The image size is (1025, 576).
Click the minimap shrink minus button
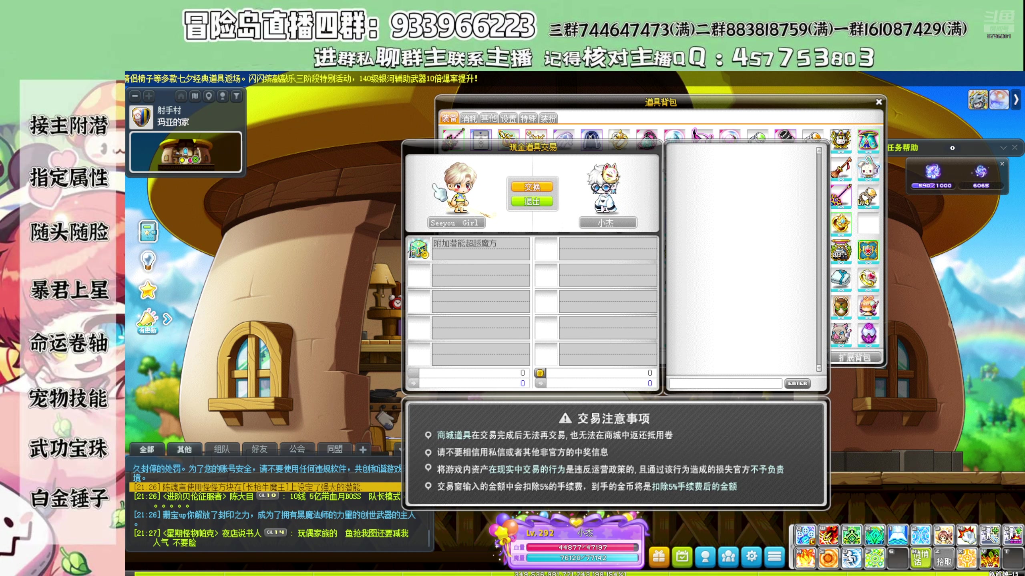point(135,96)
